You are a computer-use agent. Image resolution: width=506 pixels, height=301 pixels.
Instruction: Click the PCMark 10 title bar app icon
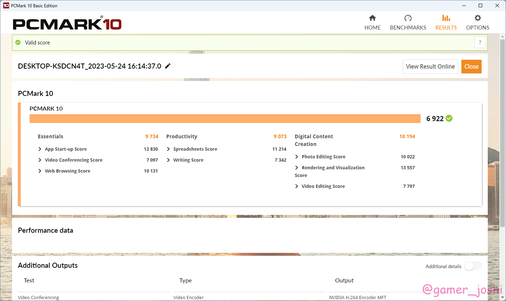coord(6,5)
